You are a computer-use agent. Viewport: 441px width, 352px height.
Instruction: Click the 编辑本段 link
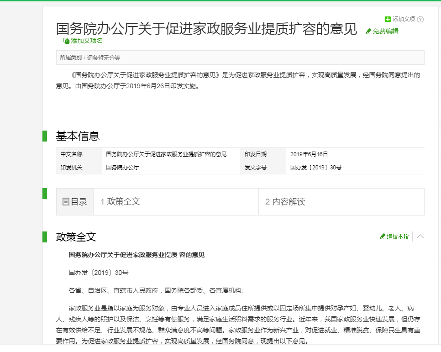398,236
